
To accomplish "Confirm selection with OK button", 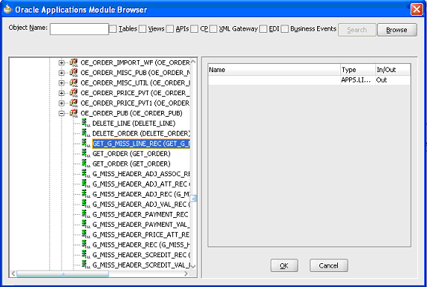I will coord(284,265).
